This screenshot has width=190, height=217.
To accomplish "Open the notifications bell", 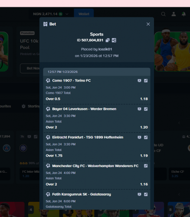I will click(183, 14).
